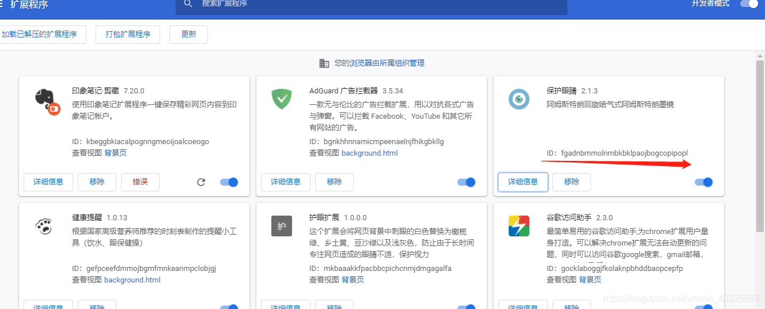
Task: Disable the AdGuard 广告拦截器 toggle
Action: pyautogui.click(x=466, y=182)
